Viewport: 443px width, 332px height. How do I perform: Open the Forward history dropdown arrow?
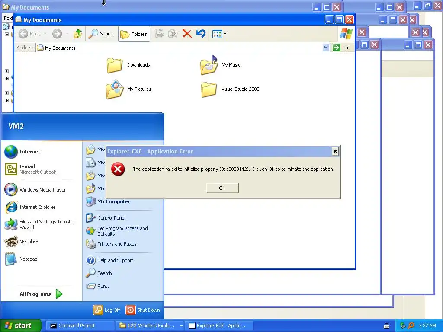tap(67, 34)
